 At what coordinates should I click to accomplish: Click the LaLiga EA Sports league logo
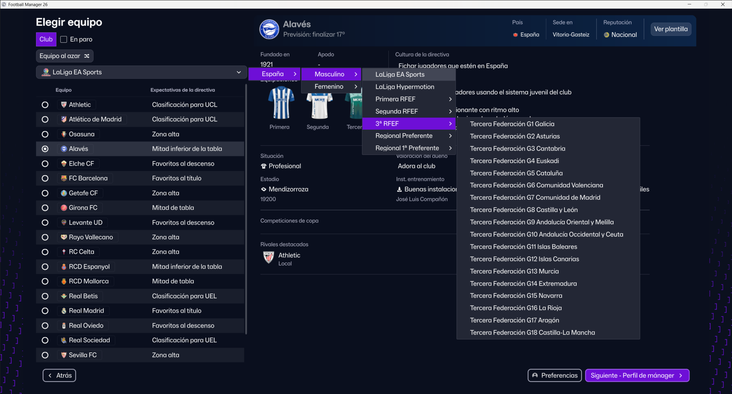46,72
